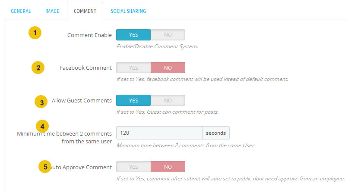Enable Facebook Comment with YES
This screenshot has width=348, height=192.
(133, 68)
